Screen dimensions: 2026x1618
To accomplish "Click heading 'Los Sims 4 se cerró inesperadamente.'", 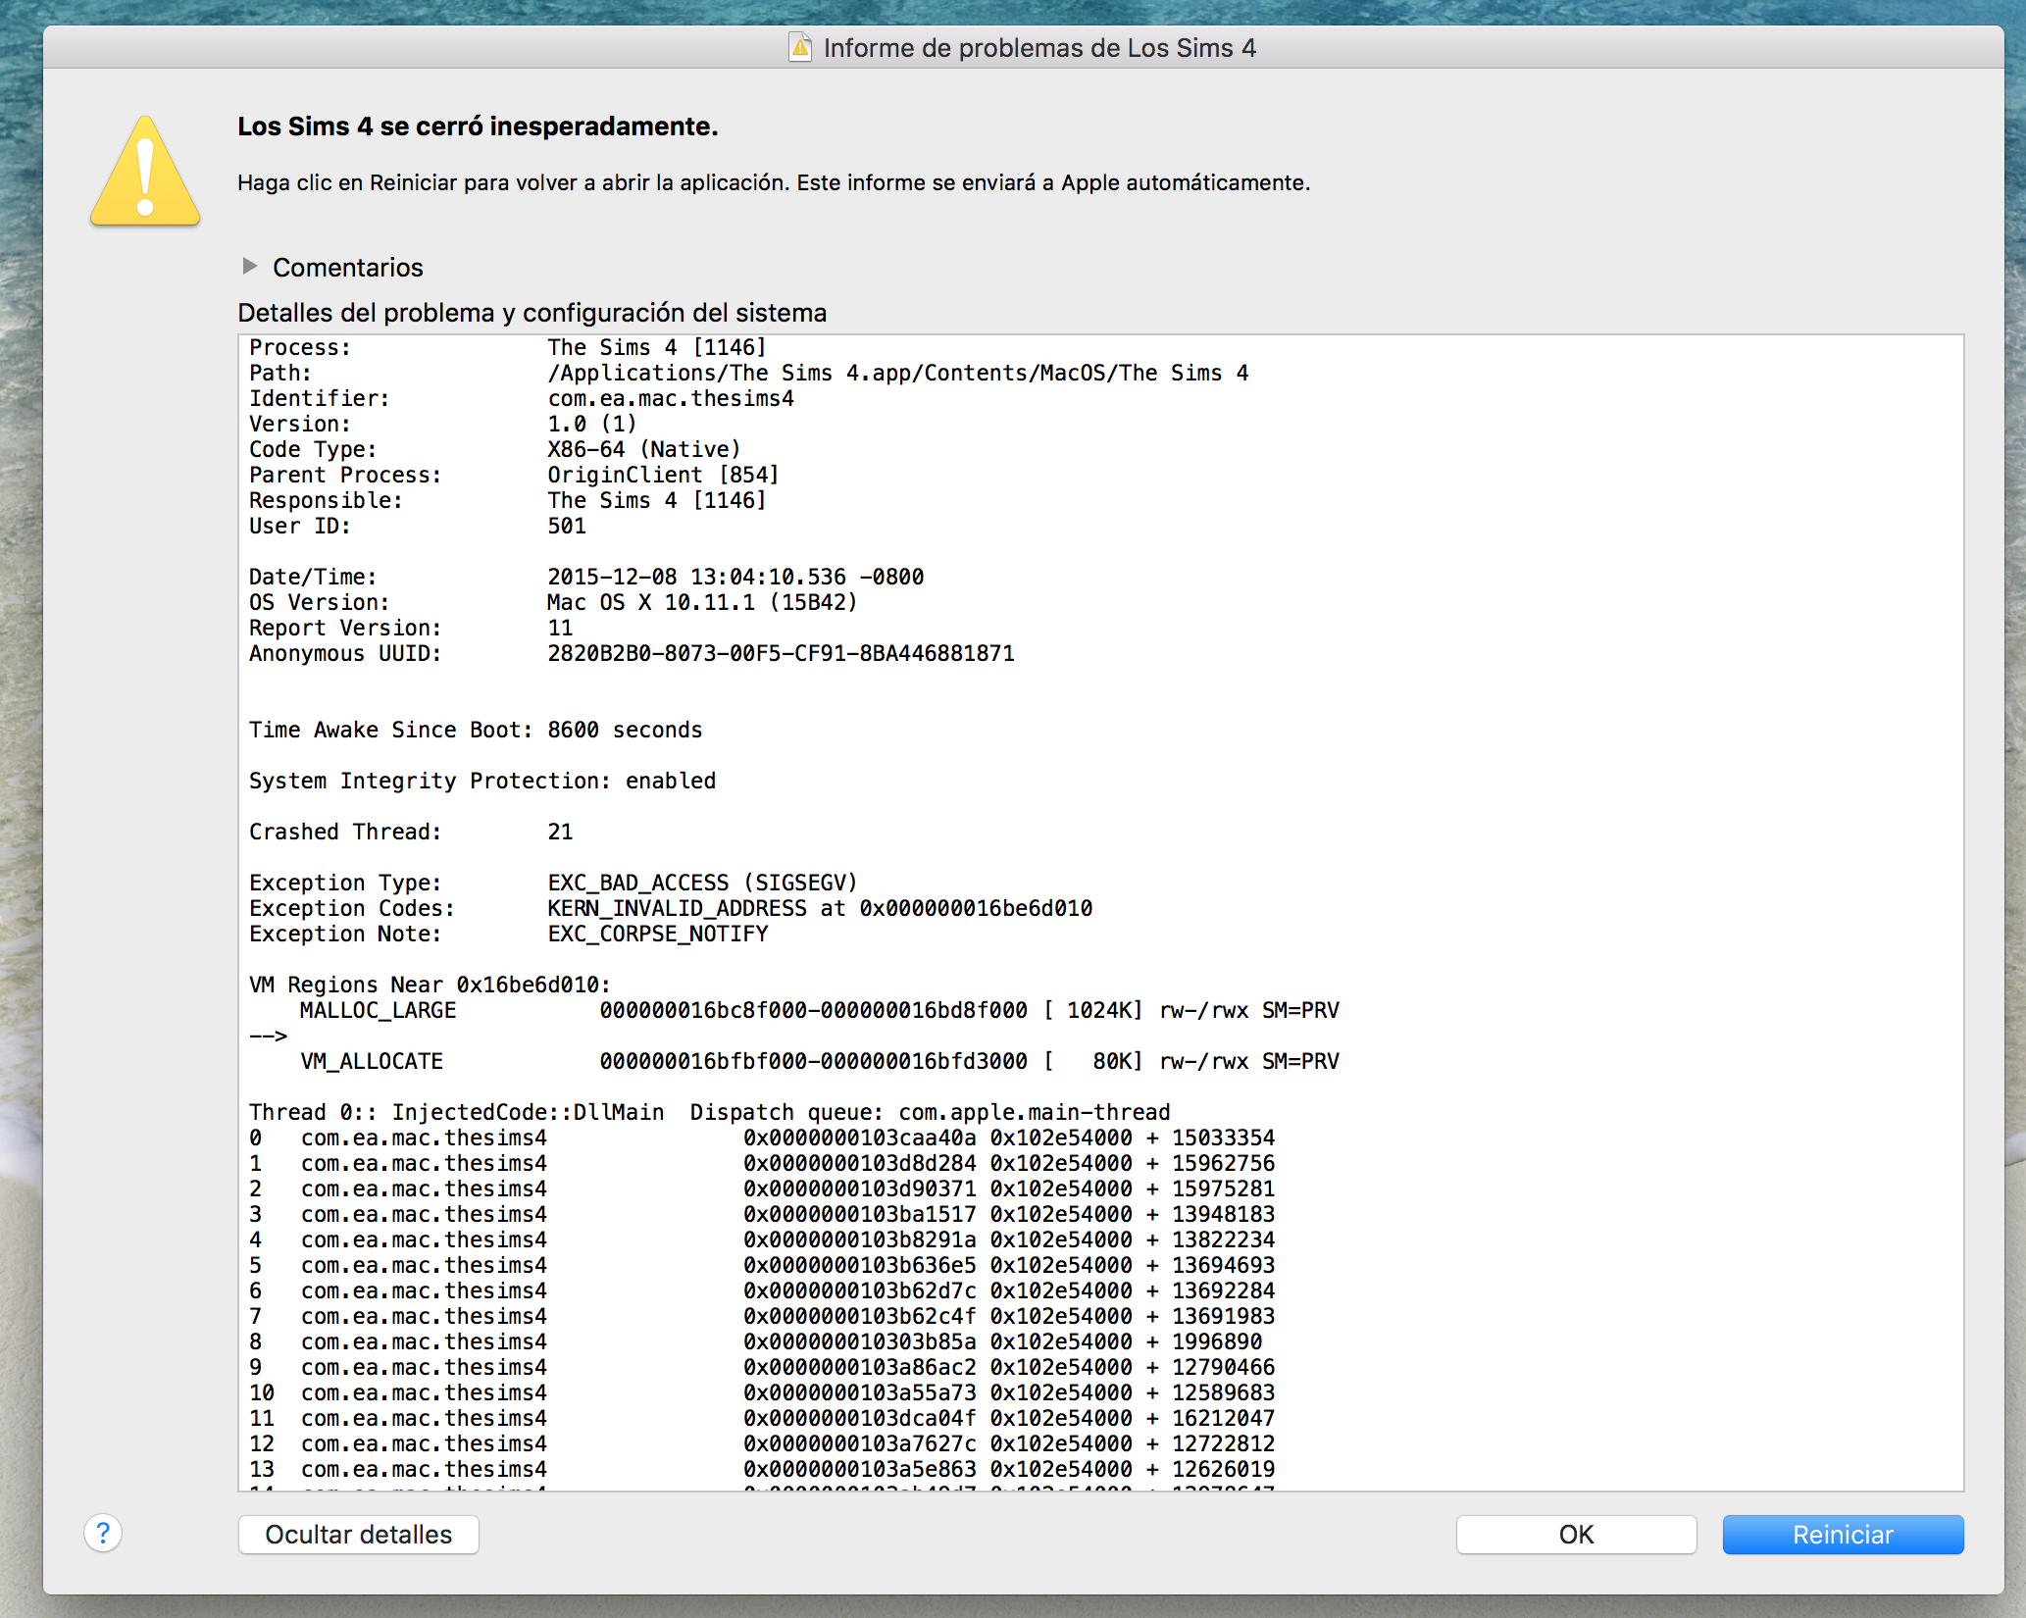I will (478, 126).
